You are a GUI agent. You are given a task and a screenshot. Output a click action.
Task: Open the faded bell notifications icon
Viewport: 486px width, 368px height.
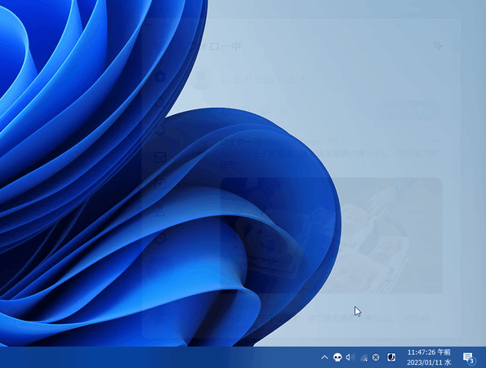pyautogui.click(x=160, y=131)
